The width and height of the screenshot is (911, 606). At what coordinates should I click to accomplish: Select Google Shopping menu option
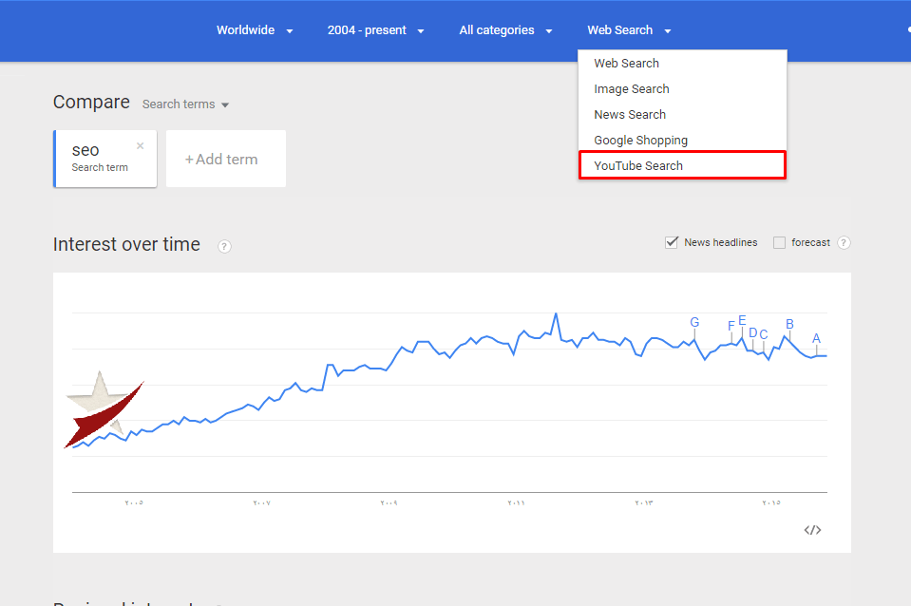[x=640, y=141]
